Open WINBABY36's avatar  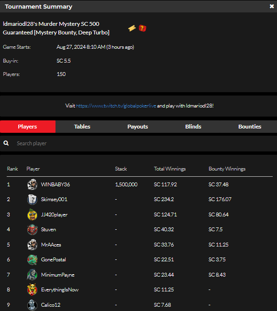[32, 184]
